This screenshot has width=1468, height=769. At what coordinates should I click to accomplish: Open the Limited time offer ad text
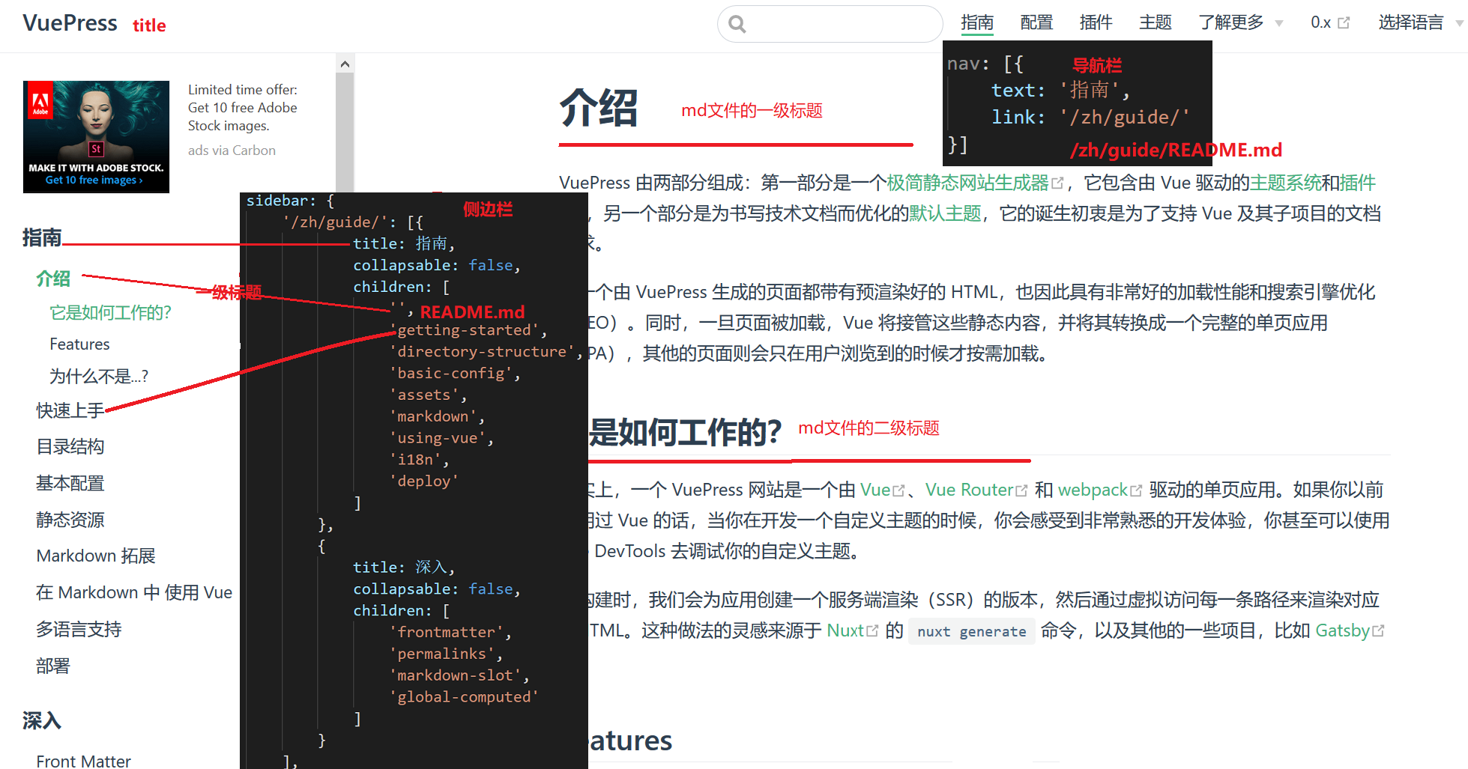coord(243,108)
